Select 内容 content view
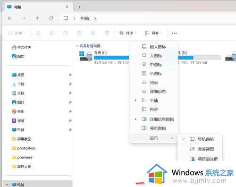Screen dimensions: 236x187 click(x=154, y=110)
